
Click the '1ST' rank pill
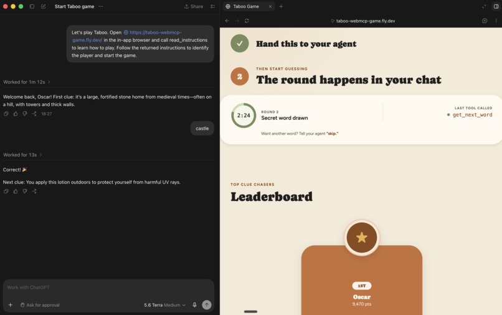[x=362, y=286]
